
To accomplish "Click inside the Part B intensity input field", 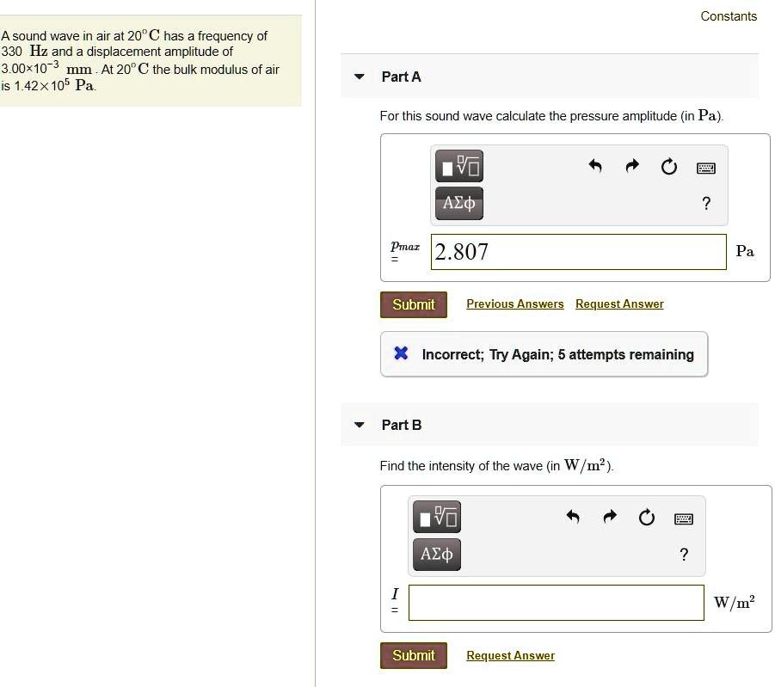I will click(556, 603).
